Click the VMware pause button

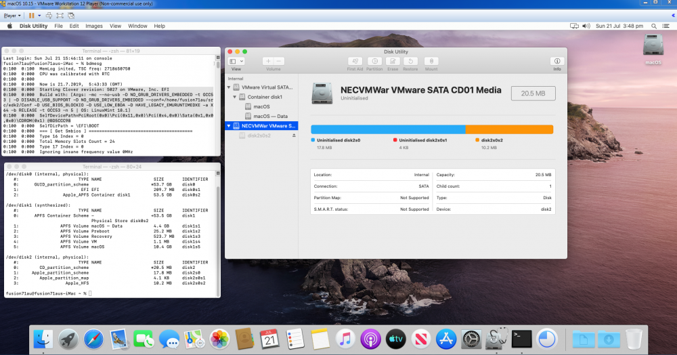[32, 16]
